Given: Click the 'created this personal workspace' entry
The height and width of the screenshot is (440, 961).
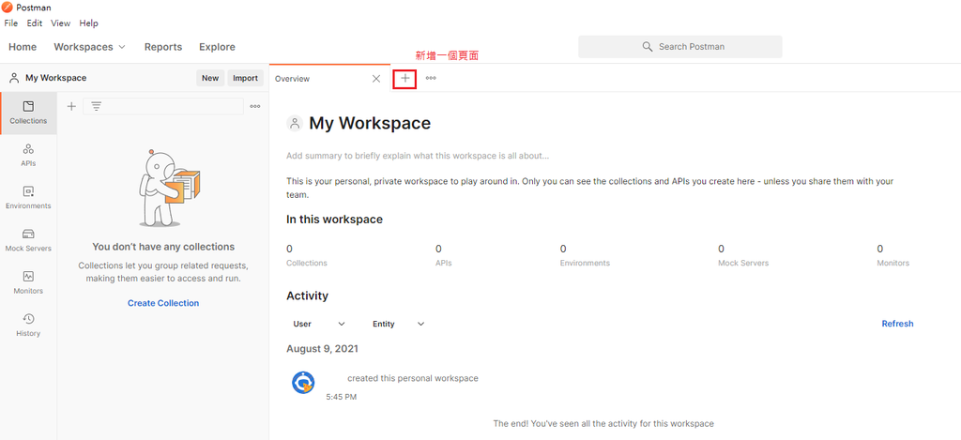Looking at the screenshot, I should 413,378.
